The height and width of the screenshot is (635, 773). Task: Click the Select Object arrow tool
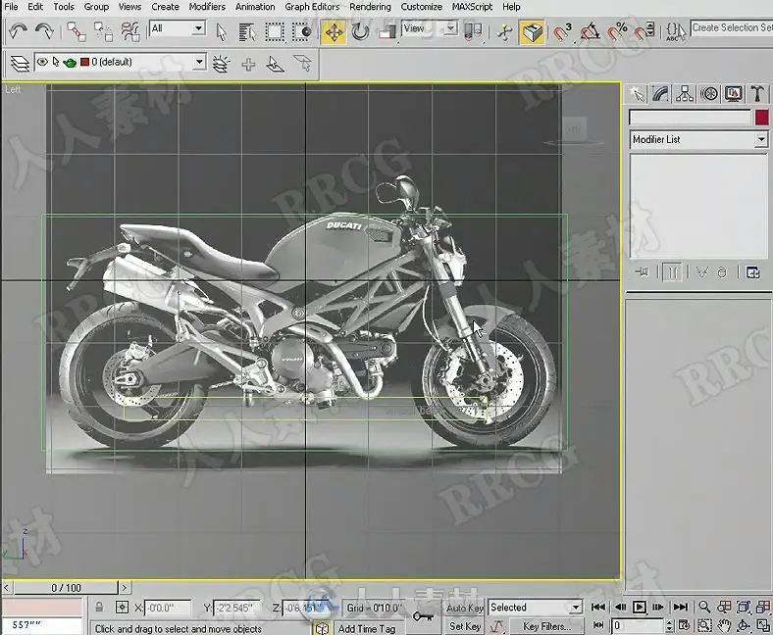tap(221, 32)
